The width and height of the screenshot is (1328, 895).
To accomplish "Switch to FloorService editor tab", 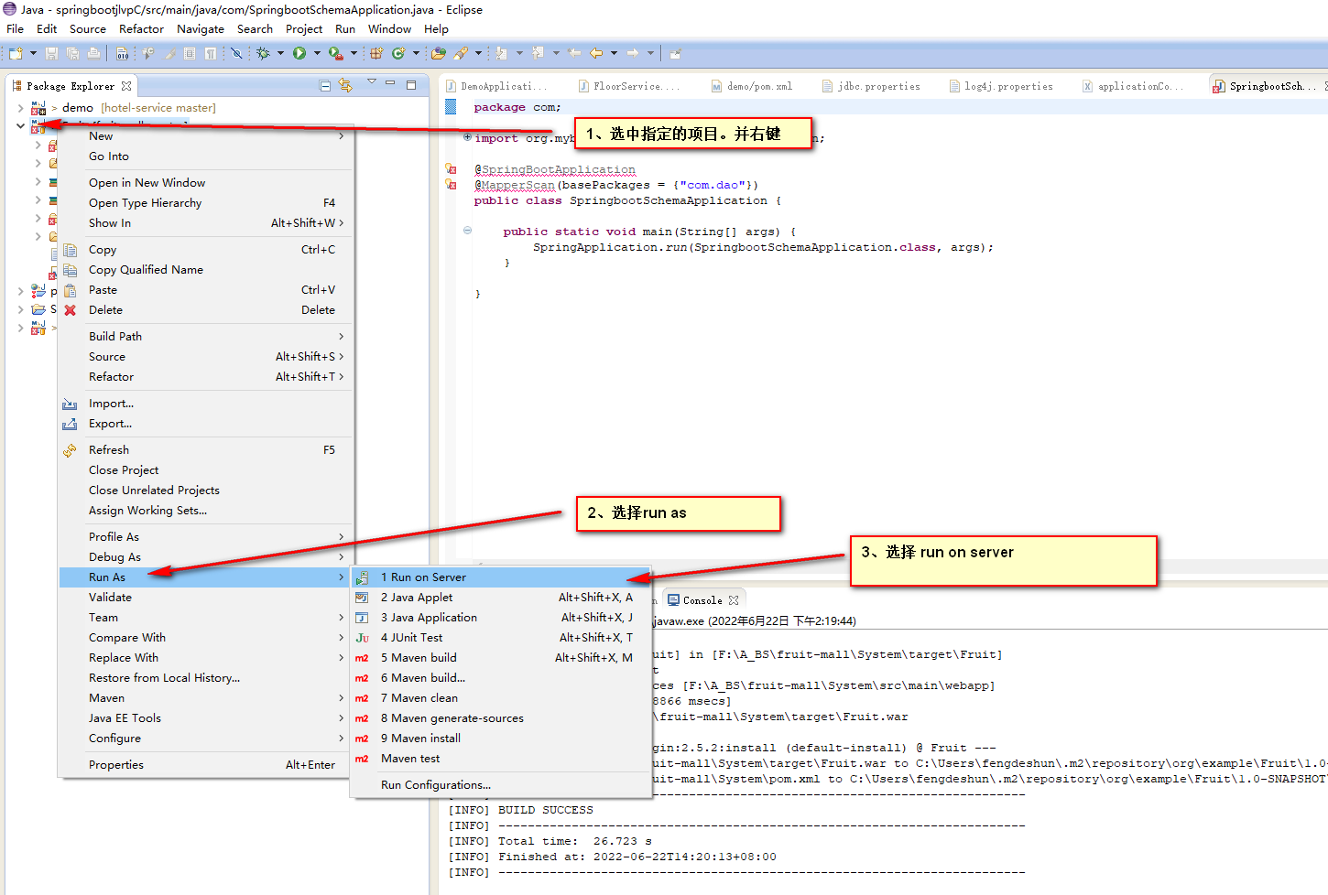I will click(629, 86).
